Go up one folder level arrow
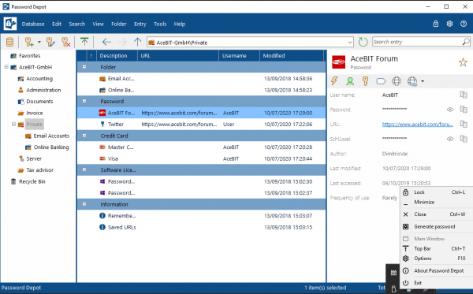473x294 pixels. click(137, 42)
